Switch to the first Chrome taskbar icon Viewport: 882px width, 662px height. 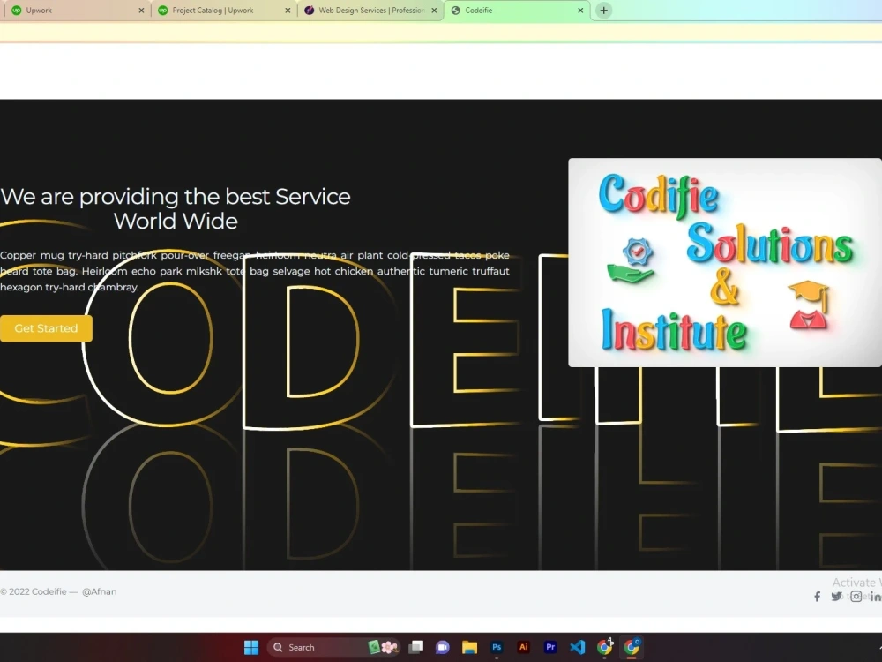605,647
